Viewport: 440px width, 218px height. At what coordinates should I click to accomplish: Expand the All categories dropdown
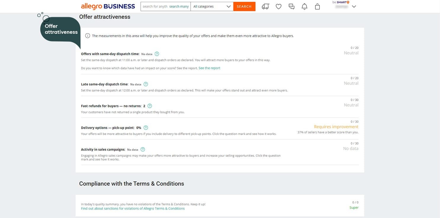[212, 7]
